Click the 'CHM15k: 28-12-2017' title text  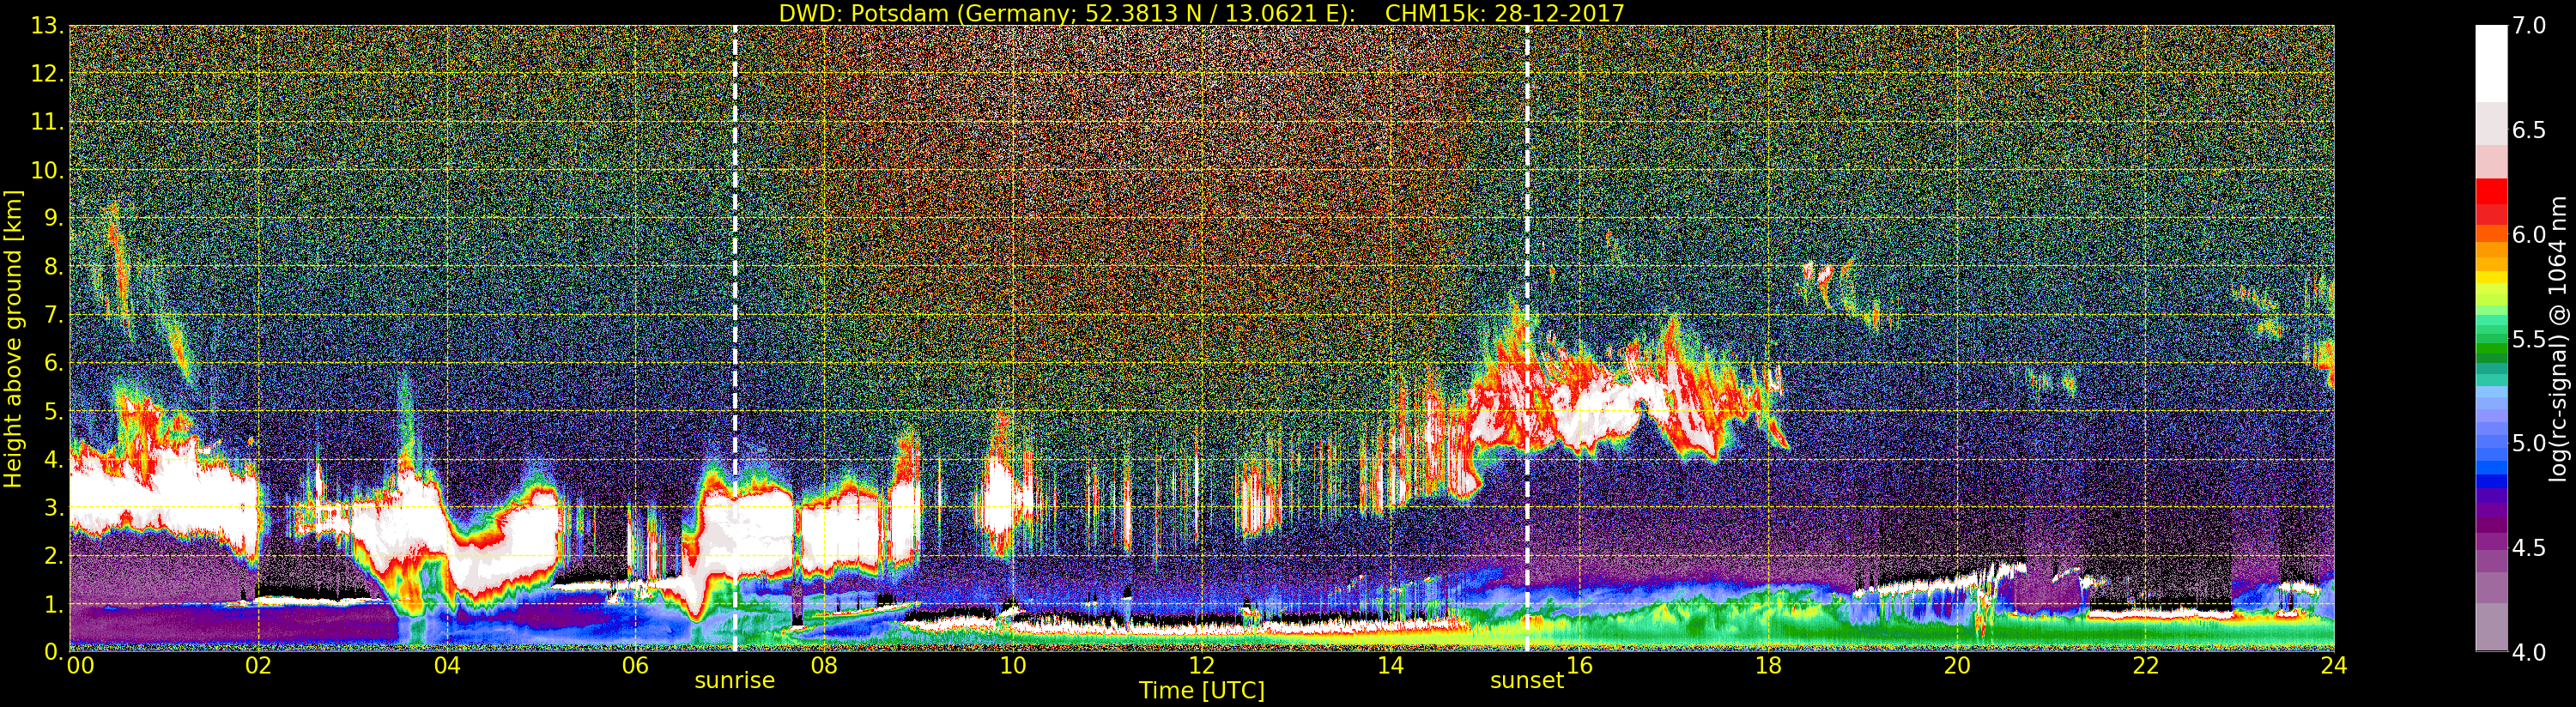point(1504,13)
